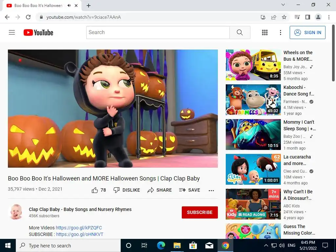Open the 6:45 PM clock calendar
This screenshot has height=252, width=336.
pyautogui.click(x=308, y=245)
